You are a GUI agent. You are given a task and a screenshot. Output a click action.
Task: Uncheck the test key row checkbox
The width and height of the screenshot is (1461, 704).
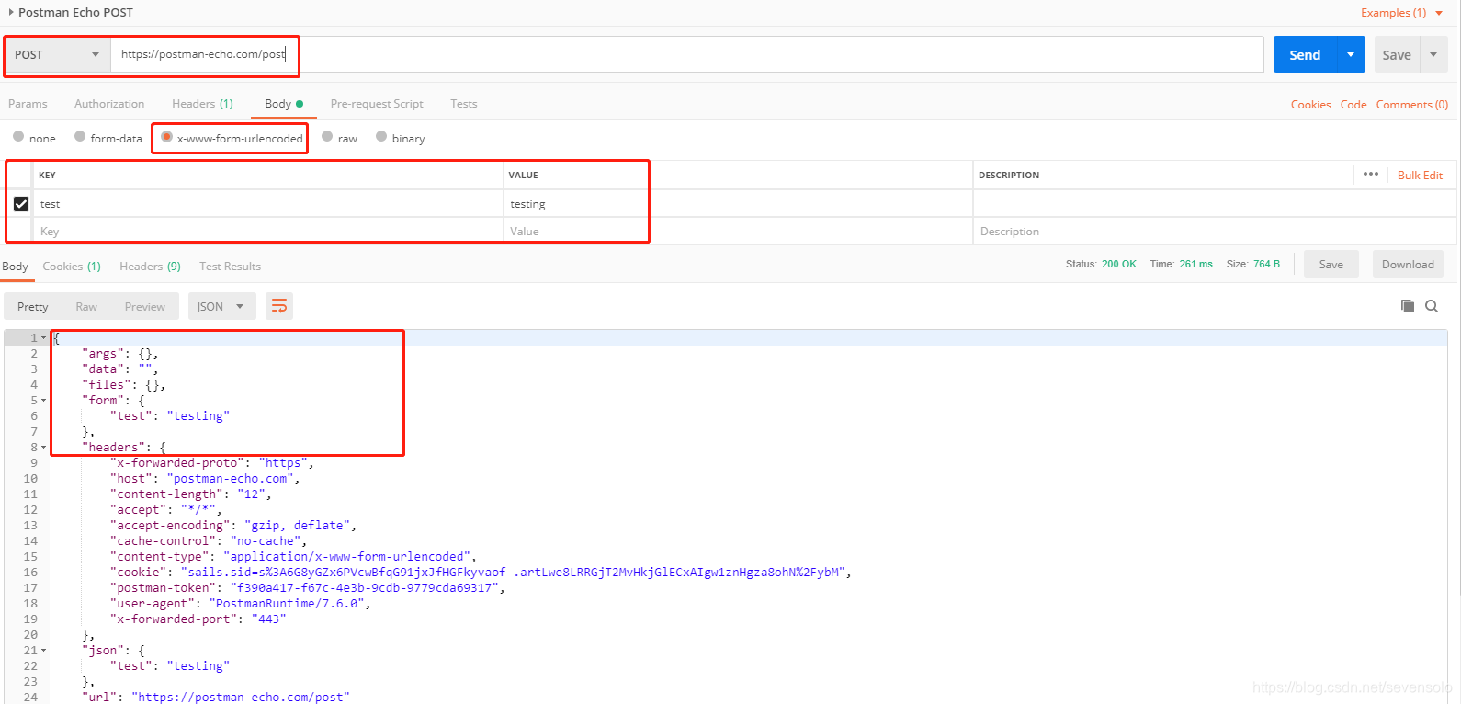[x=21, y=203]
